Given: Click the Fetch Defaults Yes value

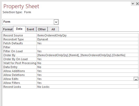Looking at the screenshot, I should pos(87,43).
